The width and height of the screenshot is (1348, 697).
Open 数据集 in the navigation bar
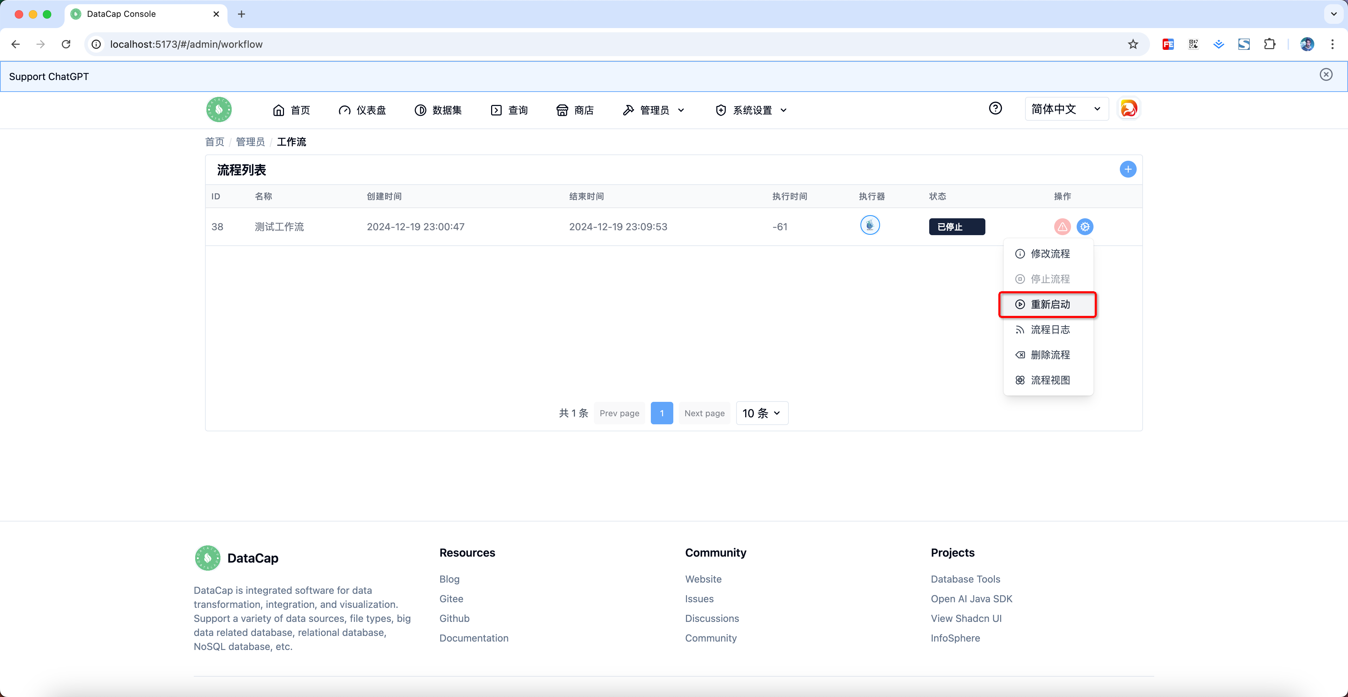point(438,110)
